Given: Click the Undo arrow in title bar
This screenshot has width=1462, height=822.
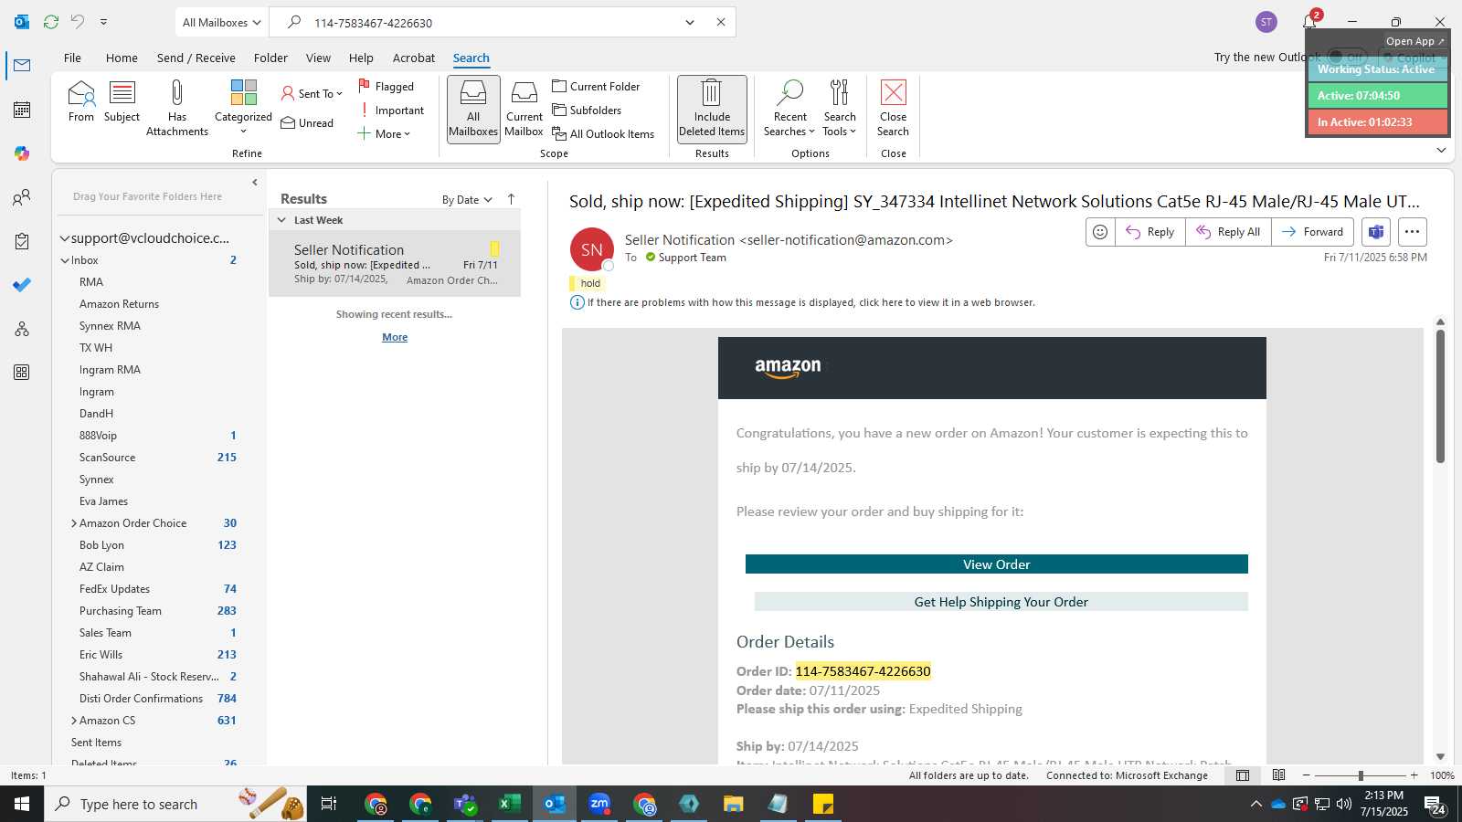Looking at the screenshot, I should tap(78, 22).
